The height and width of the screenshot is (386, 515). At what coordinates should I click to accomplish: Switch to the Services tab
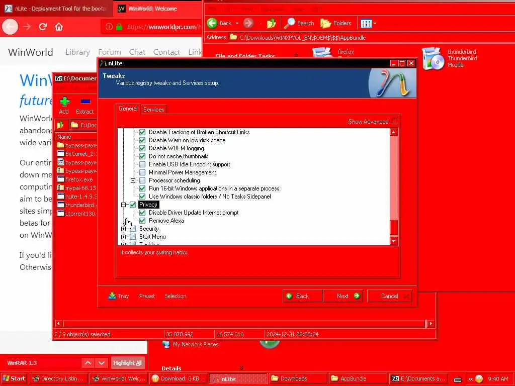pos(154,109)
